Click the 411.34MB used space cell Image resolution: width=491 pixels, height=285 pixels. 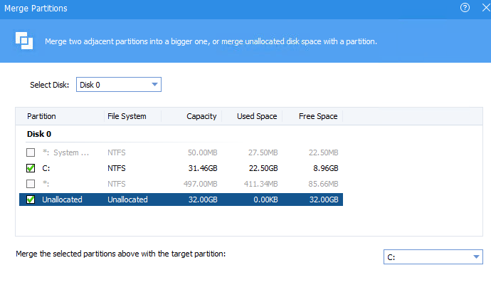[260, 184]
